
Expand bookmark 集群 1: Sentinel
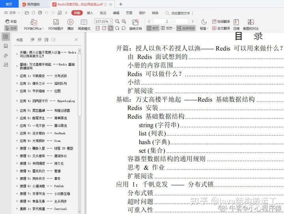17,209
